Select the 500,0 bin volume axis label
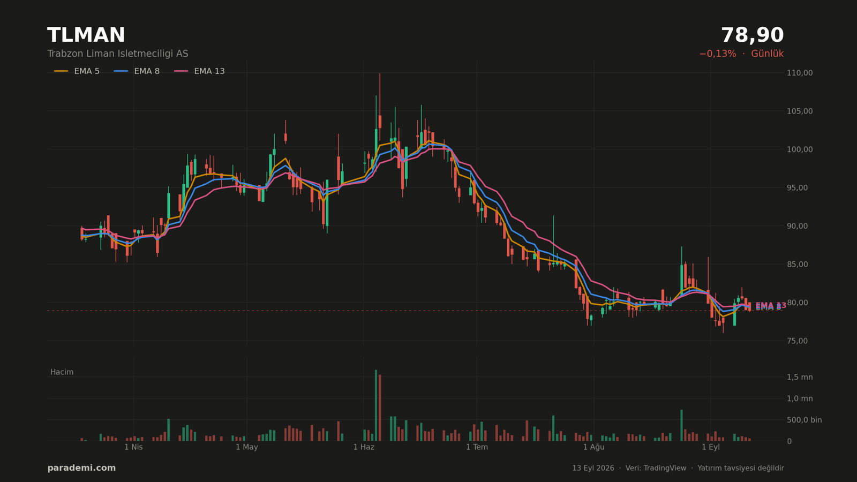857x482 pixels. (804, 420)
